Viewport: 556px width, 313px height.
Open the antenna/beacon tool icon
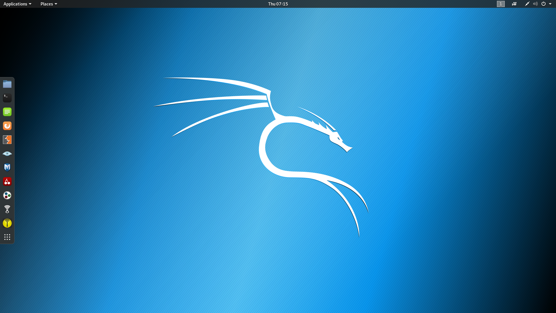pos(7,223)
